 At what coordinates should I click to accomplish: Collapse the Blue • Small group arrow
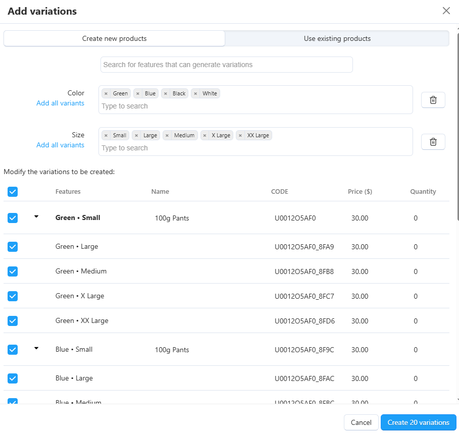click(36, 348)
